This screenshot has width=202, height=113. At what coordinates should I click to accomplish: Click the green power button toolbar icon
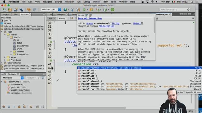[x=112, y=10]
